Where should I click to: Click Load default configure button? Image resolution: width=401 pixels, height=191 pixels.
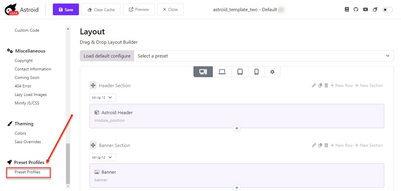[x=107, y=56]
